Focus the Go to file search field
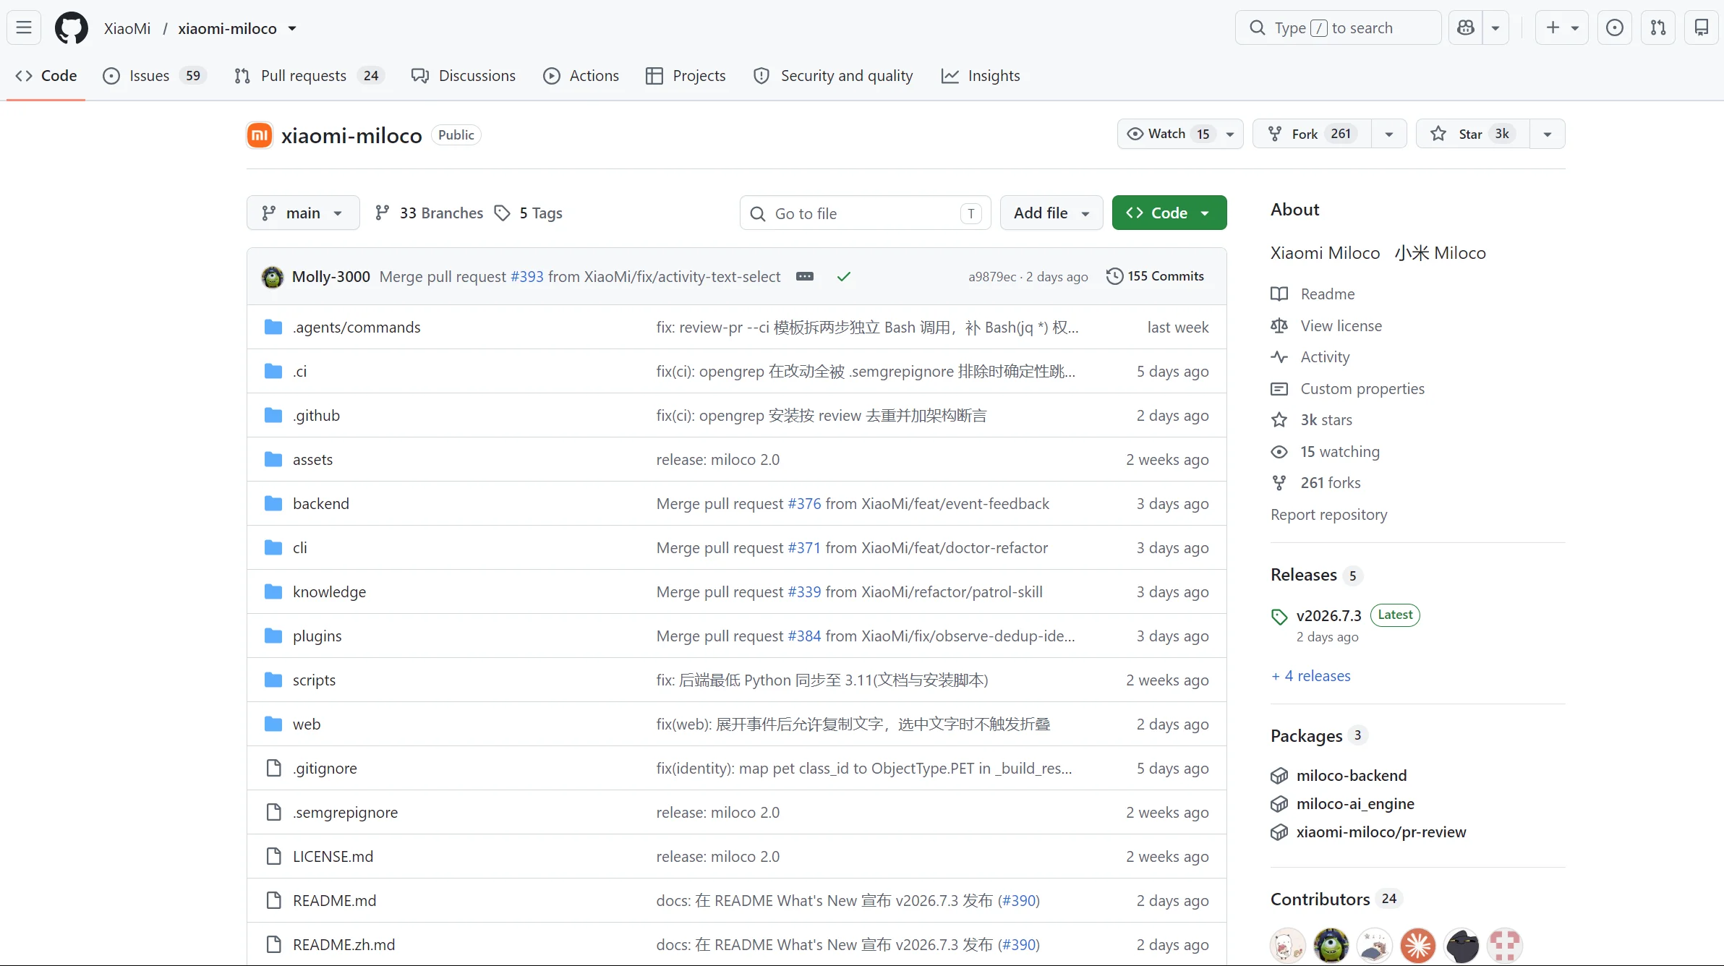 (865, 213)
